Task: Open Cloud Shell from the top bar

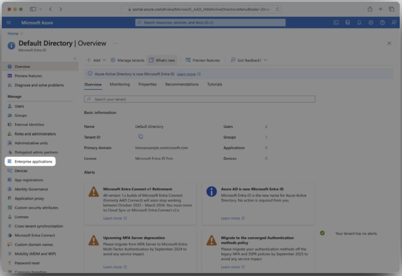Action: 336,23
